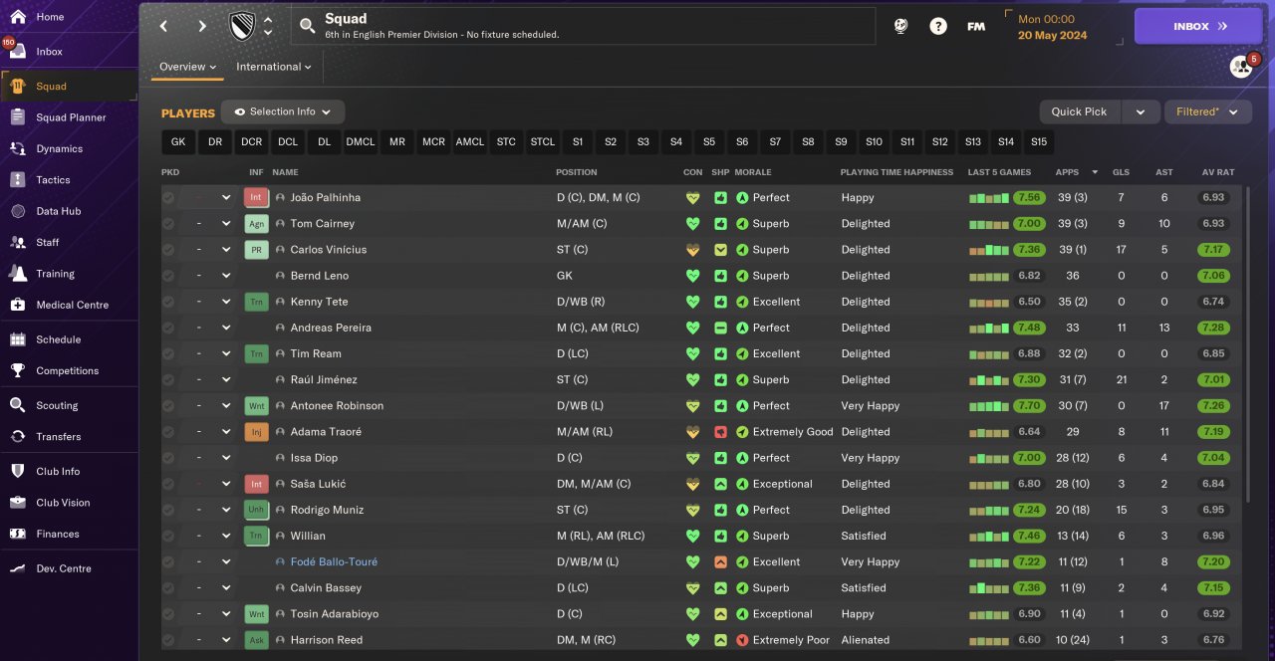The width and height of the screenshot is (1275, 661).
Task: Click the help question mark icon
Action: pos(938,27)
